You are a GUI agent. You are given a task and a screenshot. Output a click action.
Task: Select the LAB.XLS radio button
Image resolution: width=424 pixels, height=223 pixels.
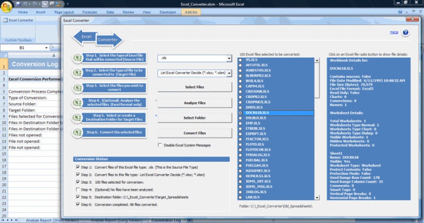tap(240, 197)
